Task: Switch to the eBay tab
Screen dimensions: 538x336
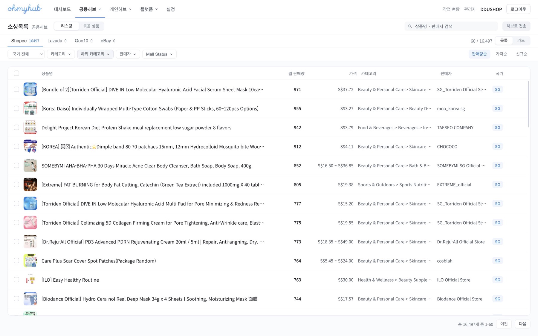Action: click(x=108, y=41)
